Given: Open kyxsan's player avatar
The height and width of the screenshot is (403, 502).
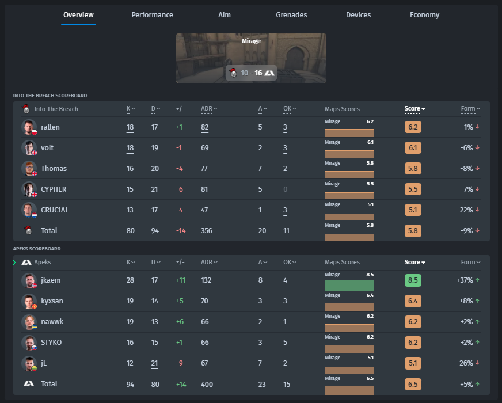Looking at the screenshot, I should click(x=29, y=301).
